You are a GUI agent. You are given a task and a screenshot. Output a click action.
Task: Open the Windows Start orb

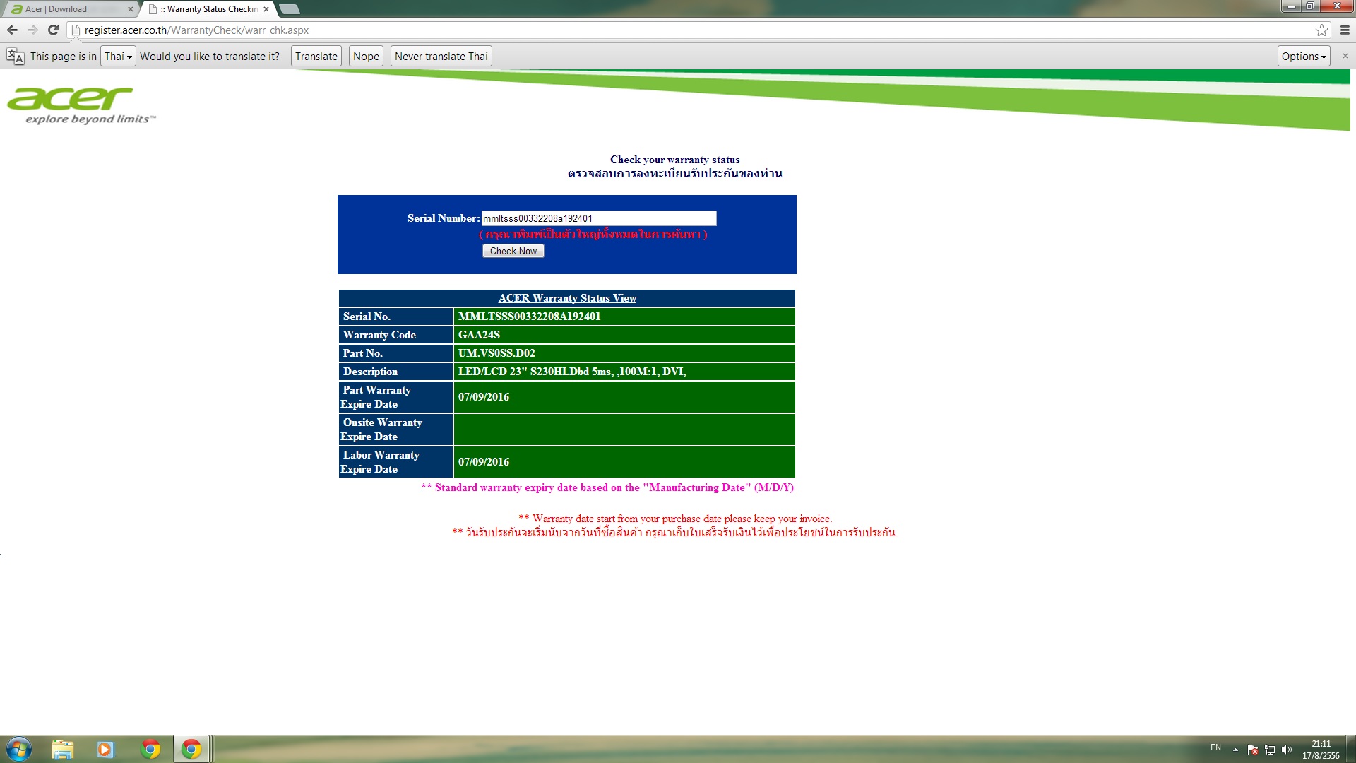click(19, 749)
